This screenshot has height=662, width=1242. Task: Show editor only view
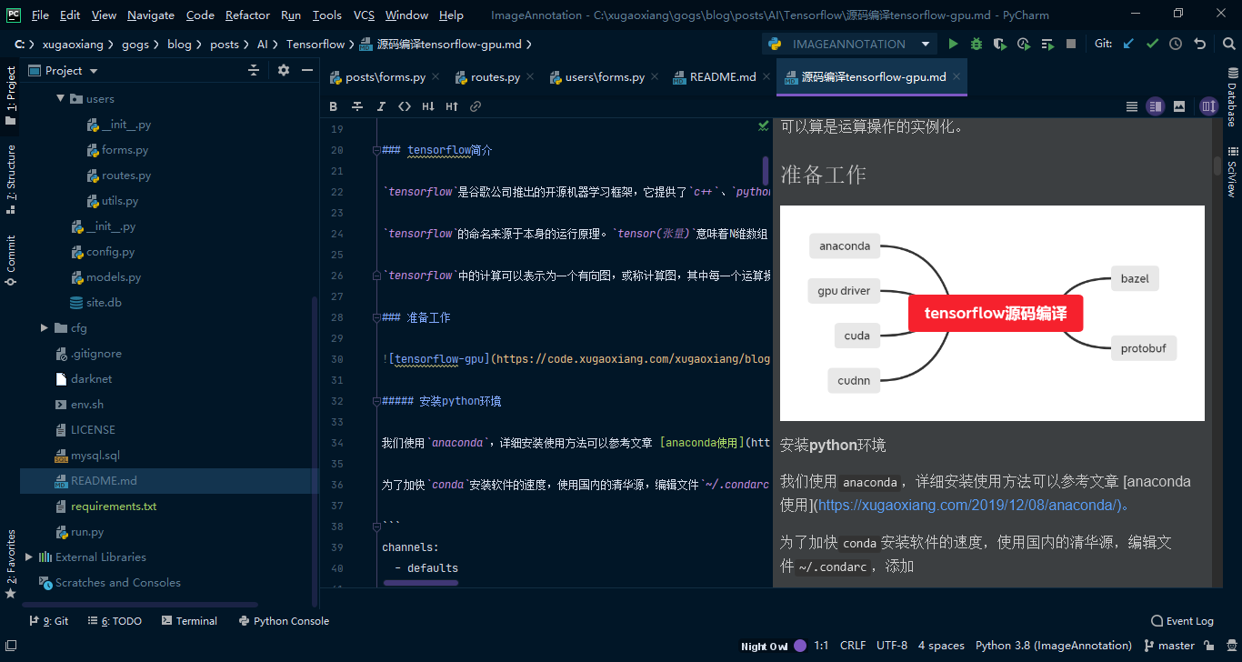coord(1132,106)
